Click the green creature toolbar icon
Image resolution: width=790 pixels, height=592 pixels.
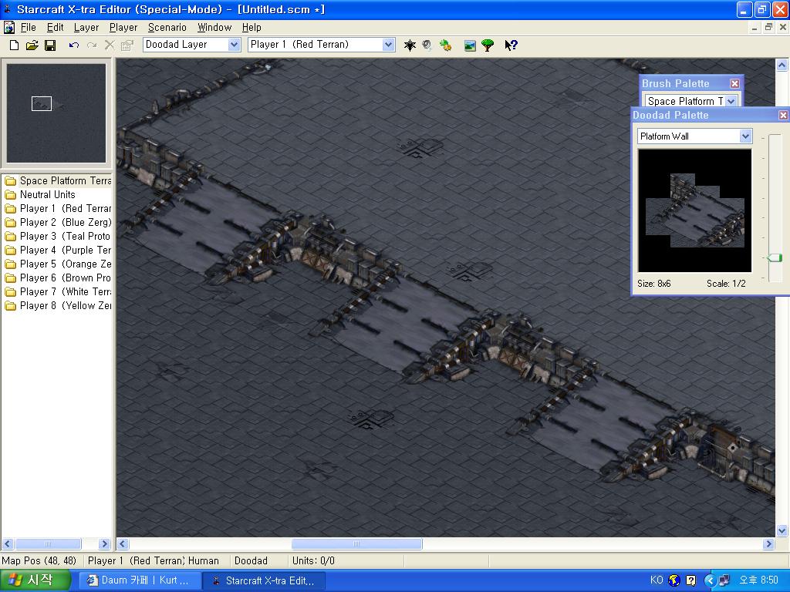445,45
